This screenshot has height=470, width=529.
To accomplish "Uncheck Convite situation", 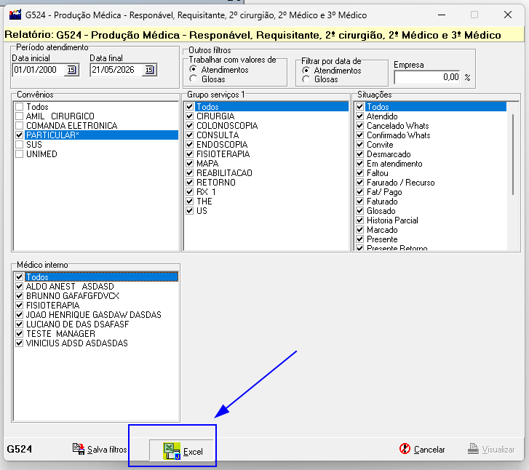I will 360,144.
